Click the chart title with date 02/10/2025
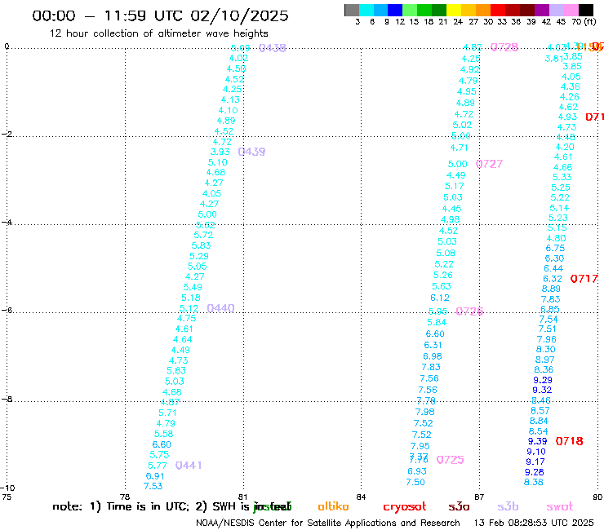 (160, 16)
